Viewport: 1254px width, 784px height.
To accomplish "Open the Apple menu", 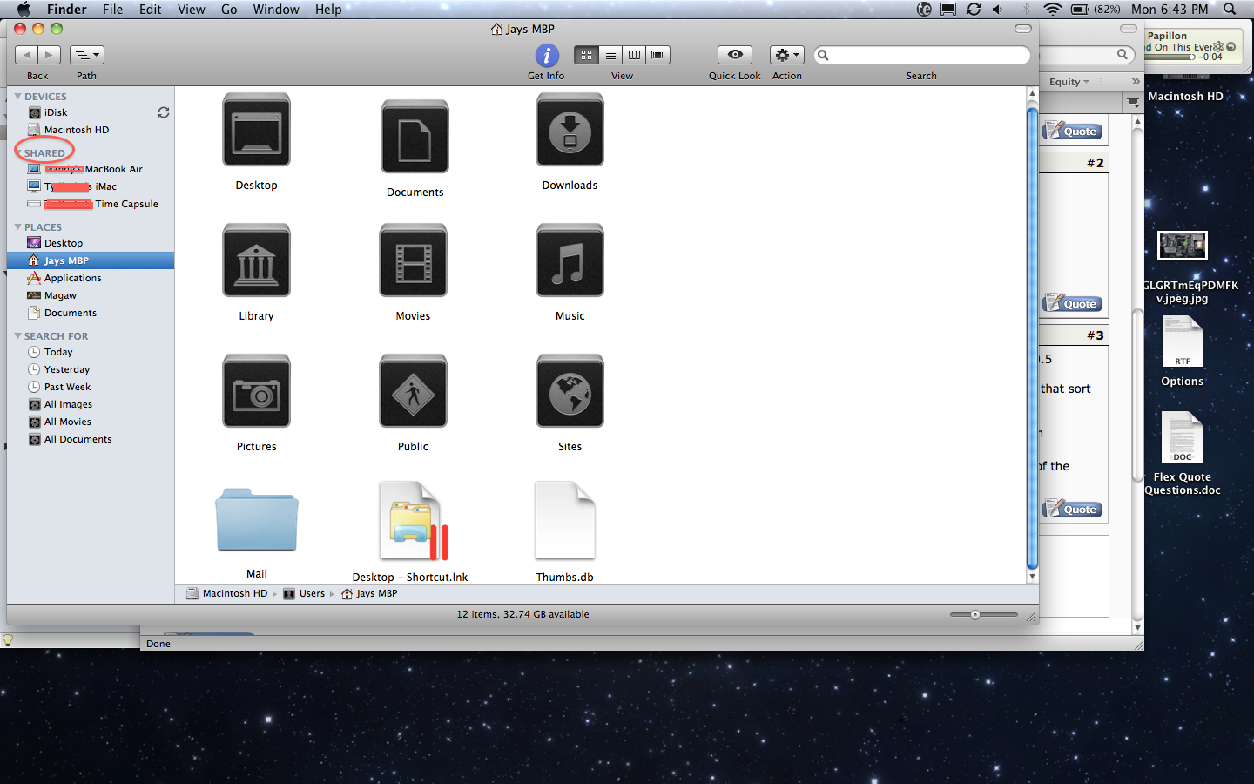I will (x=24, y=10).
